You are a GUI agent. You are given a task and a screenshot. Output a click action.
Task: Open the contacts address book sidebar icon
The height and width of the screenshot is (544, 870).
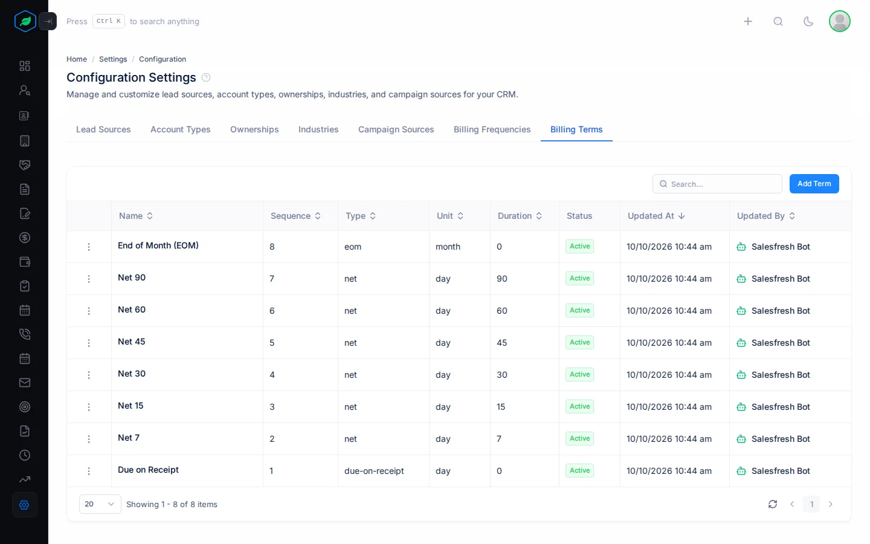[25, 115]
